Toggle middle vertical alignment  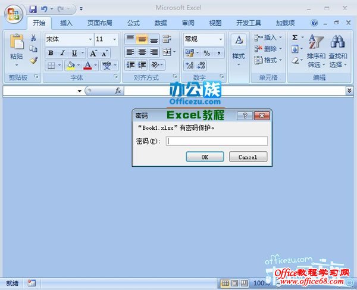point(142,39)
